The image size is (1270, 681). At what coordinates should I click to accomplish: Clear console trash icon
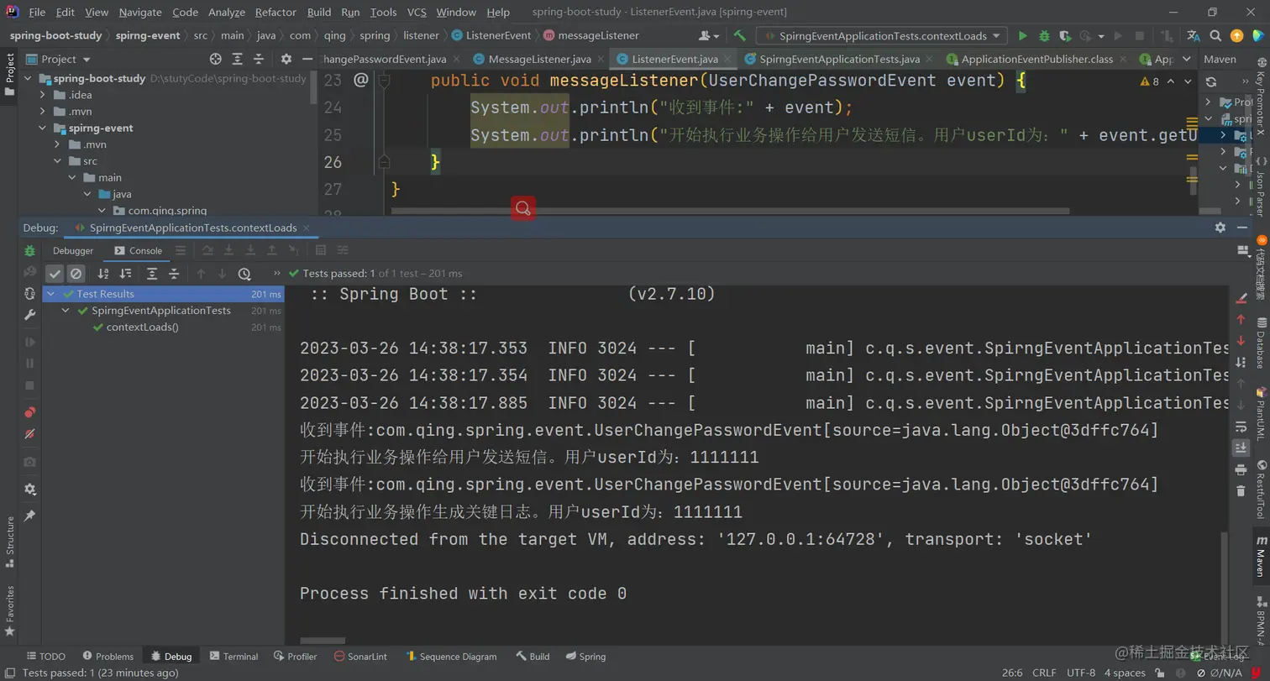click(1241, 491)
